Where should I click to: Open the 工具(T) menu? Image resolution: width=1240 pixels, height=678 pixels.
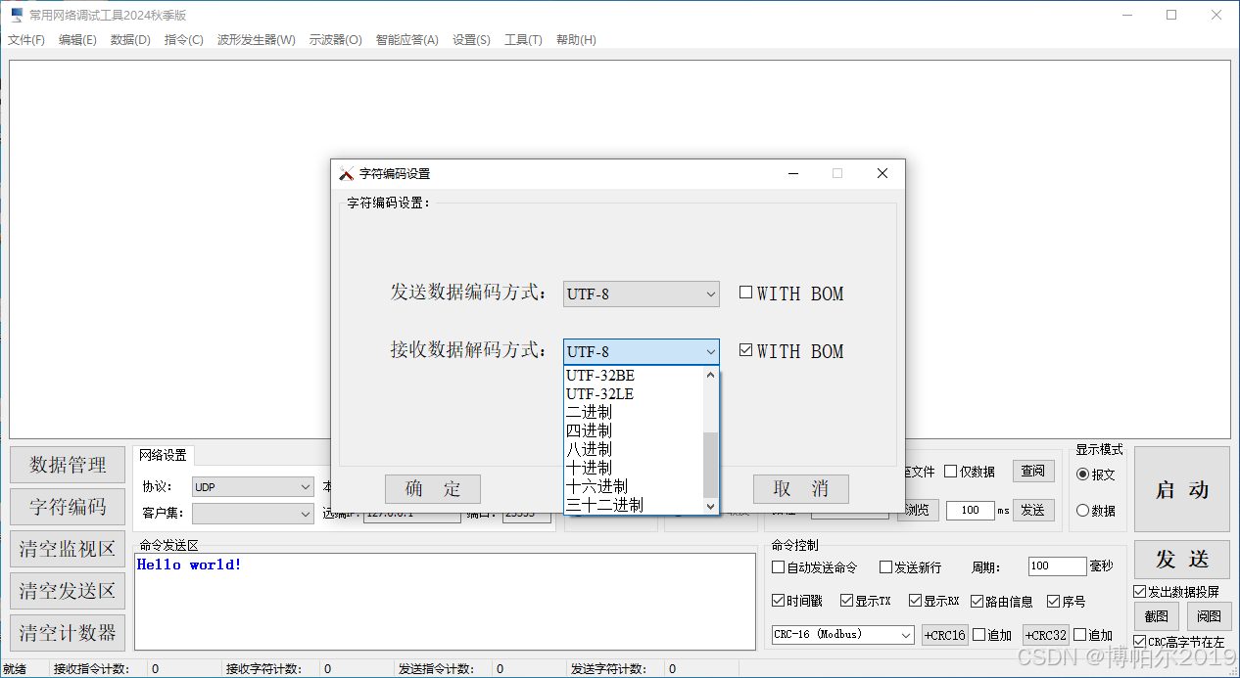(523, 40)
